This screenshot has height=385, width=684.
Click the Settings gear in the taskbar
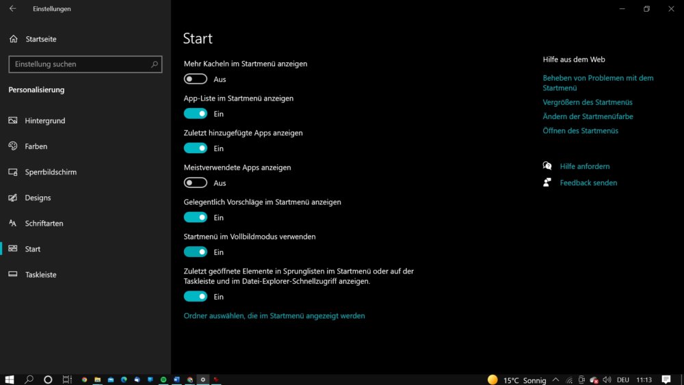(203, 380)
